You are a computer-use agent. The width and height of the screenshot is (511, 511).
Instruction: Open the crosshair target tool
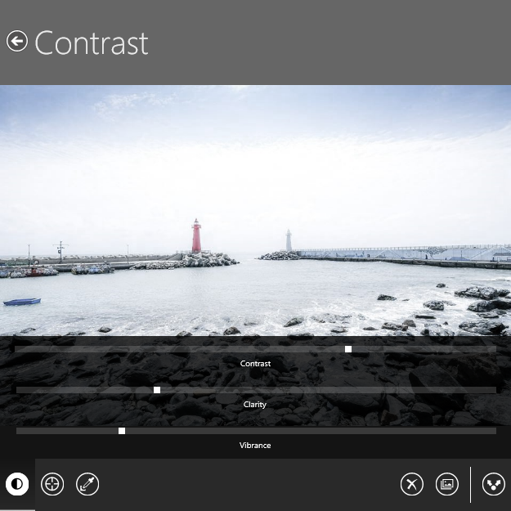point(52,484)
